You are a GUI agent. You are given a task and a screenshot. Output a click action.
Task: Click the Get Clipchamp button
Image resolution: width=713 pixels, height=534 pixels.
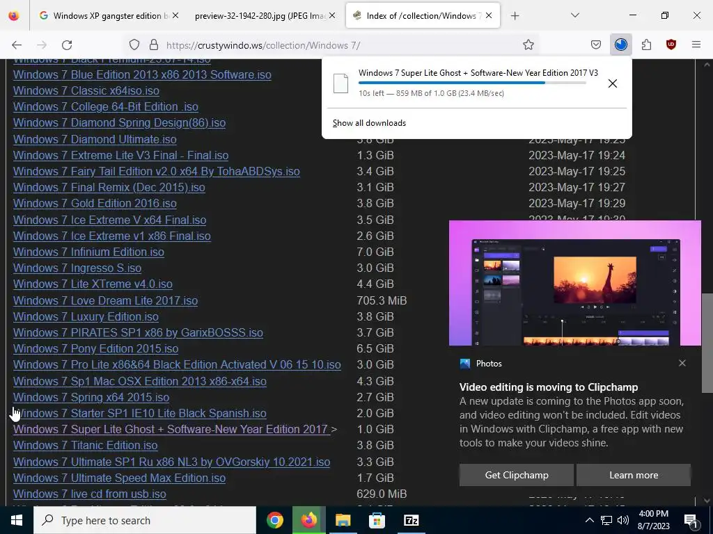click(x=517, y=475)
